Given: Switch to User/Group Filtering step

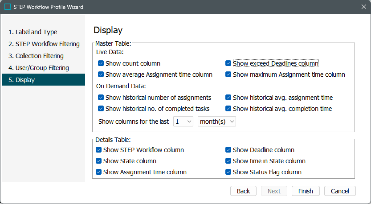Looking at the screenshot, I should click(42, 68).
